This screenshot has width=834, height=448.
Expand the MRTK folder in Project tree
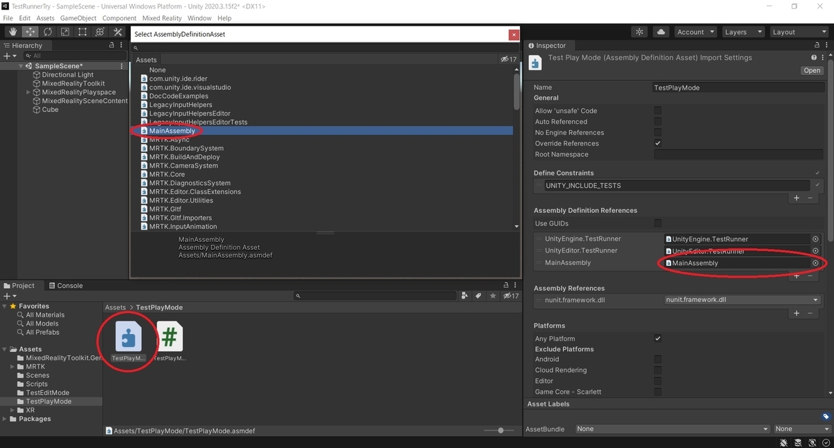13,367
